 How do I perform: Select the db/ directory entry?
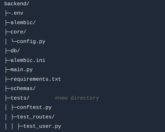point(15,51)
